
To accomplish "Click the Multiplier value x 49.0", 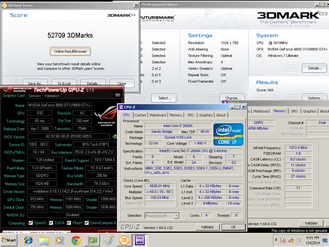I will tap(160, 192).
